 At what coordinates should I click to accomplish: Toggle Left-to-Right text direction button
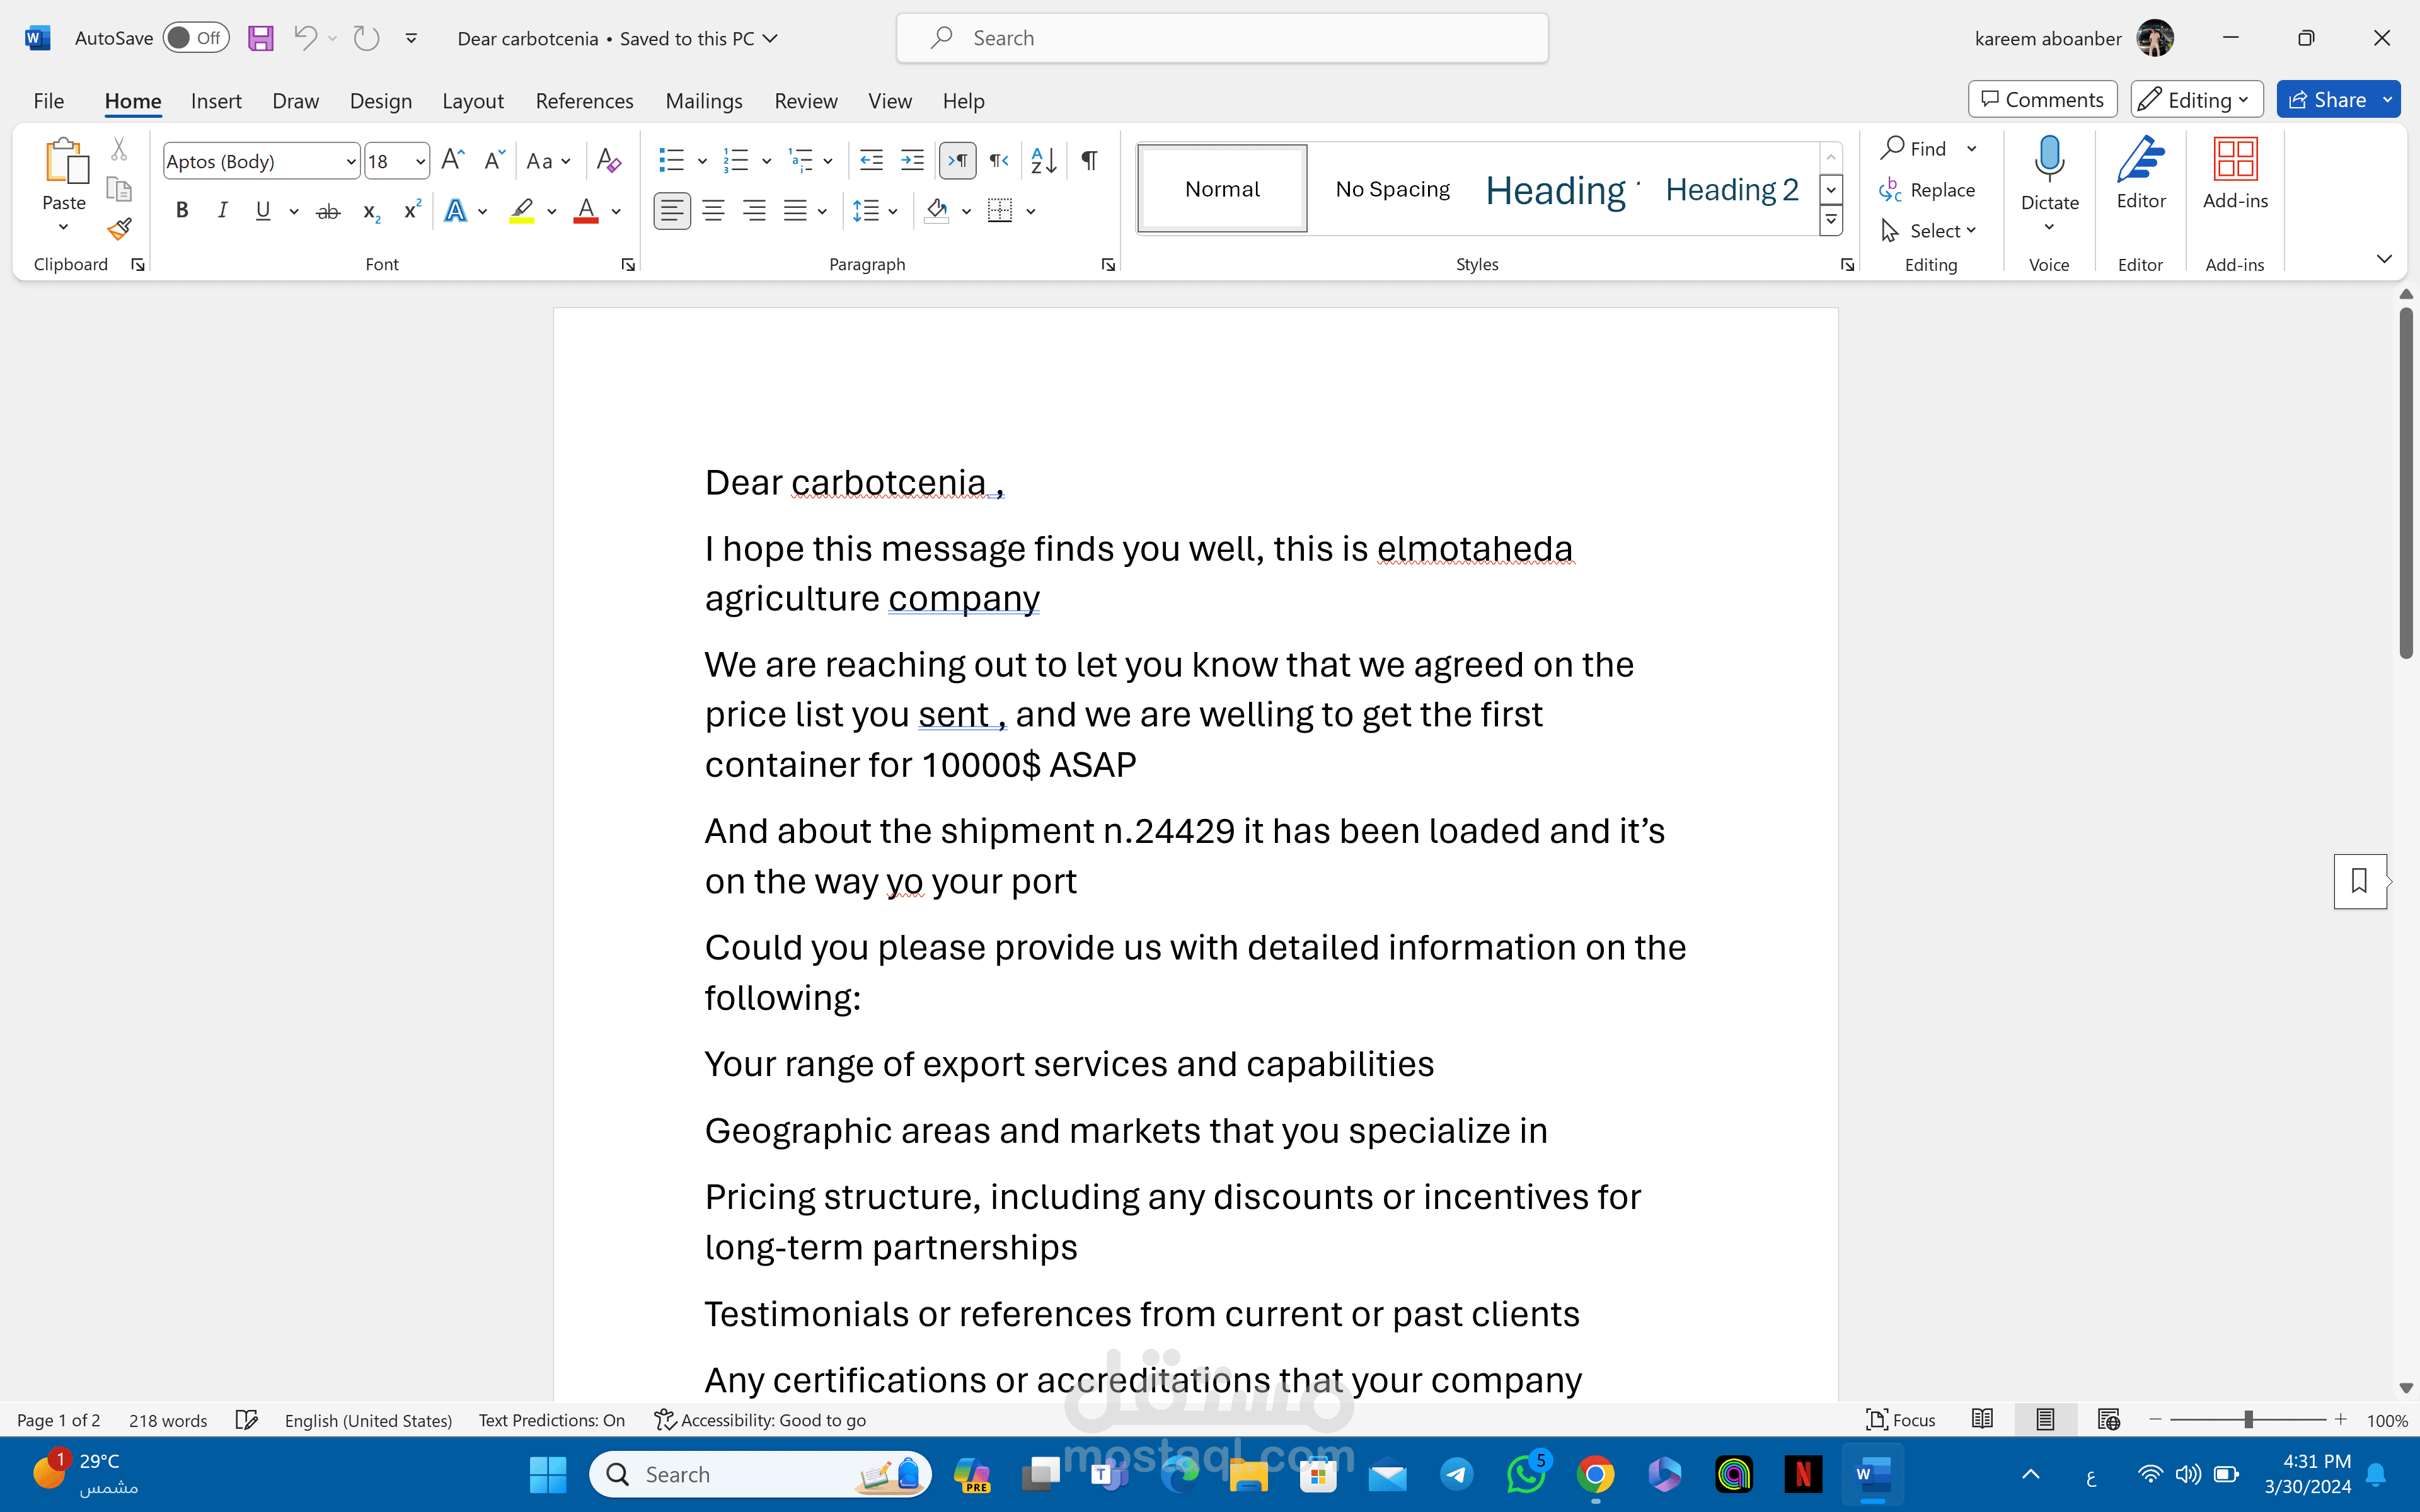[957, 160]
